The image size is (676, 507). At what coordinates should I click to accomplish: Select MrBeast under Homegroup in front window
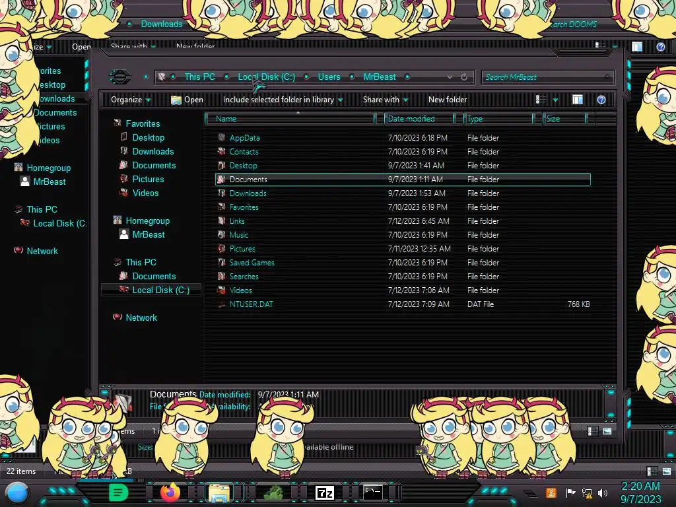point(149,234)
